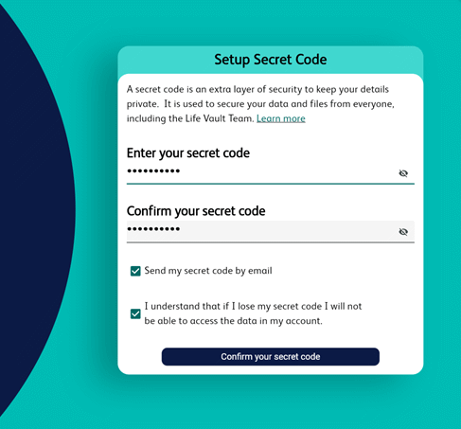Screen dimensions: 461x429
Task: Untick the I understand acknowledgement checkbox
Action: [135, 313]
